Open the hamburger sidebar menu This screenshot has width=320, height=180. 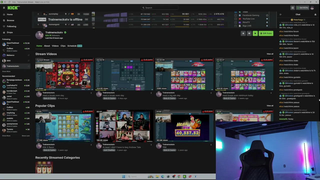(4, 8)
